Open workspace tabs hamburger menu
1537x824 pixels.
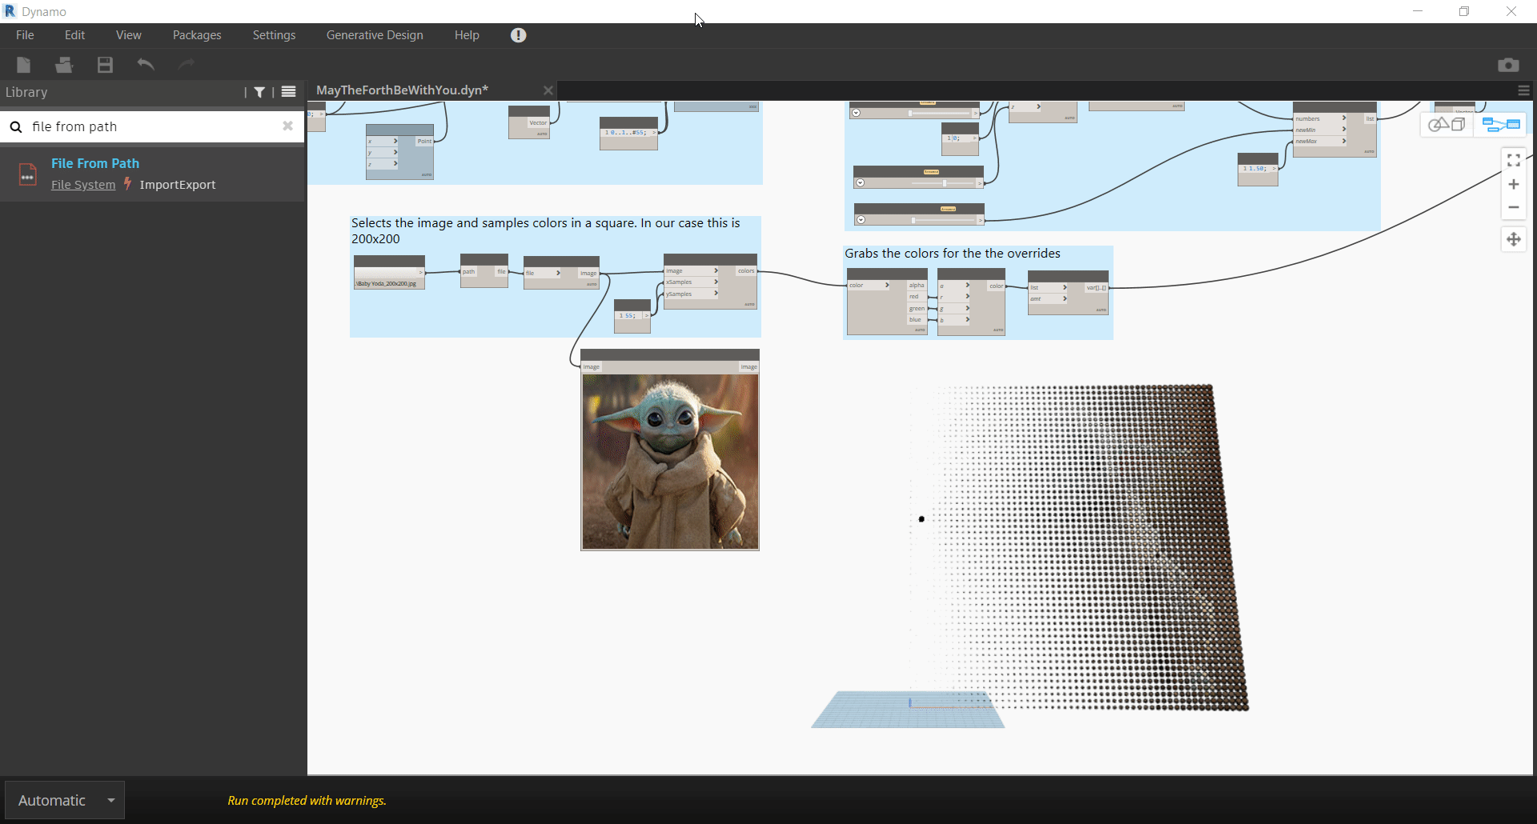[1524, 90]
